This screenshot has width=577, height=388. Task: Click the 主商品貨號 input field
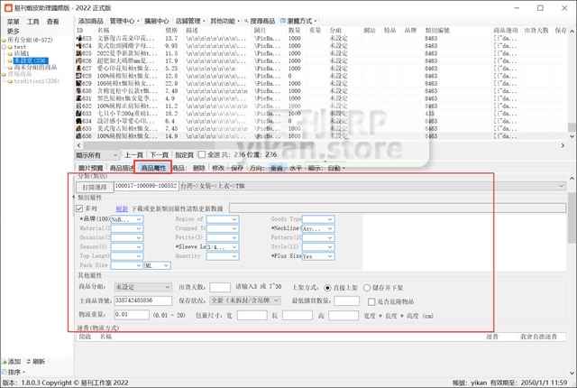click(145, 300)
